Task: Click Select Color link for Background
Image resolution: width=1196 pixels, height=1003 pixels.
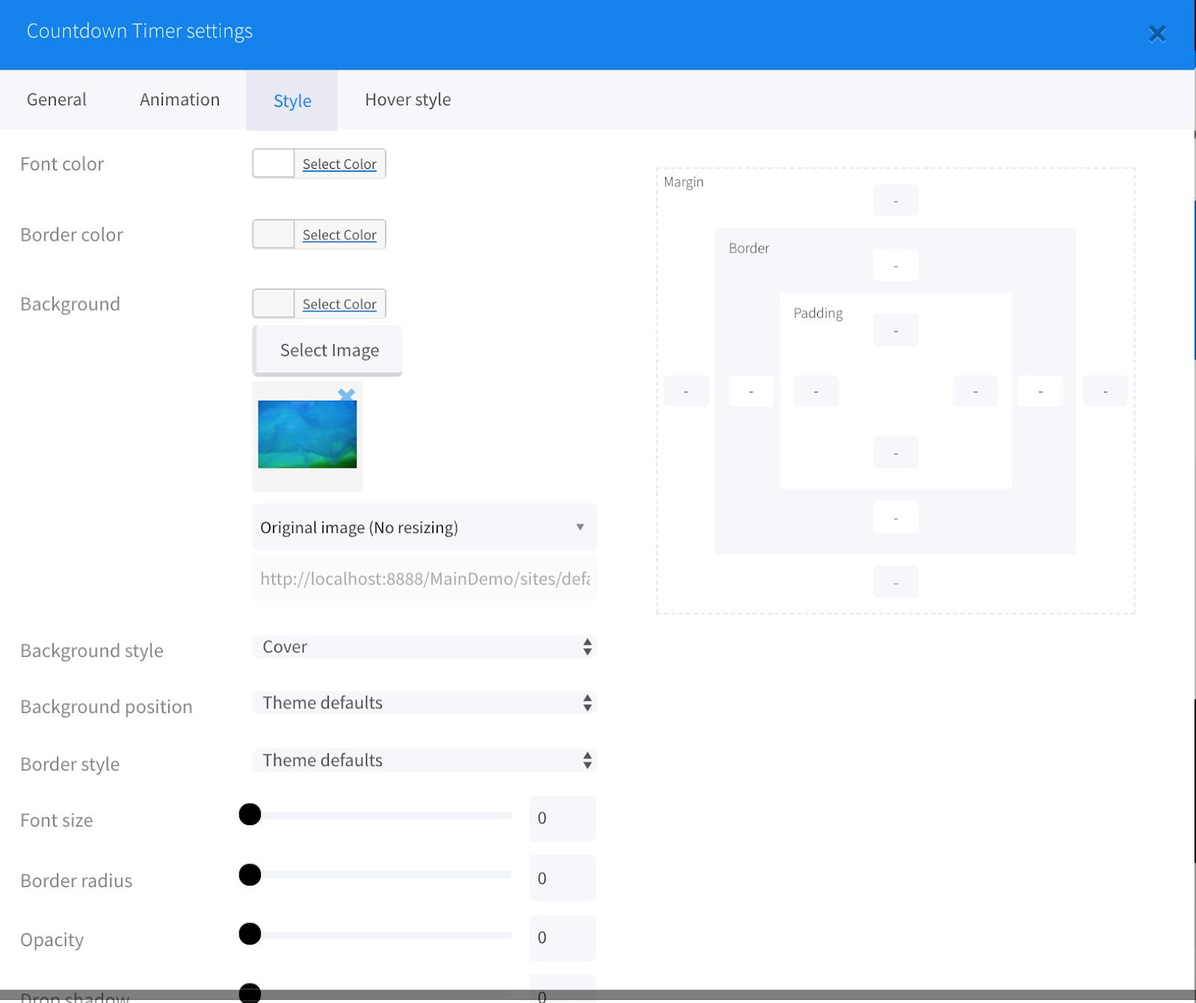Action: pyautogui.click(x=339, y=304)
